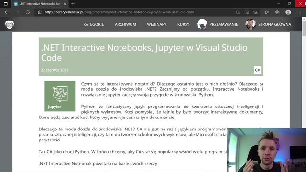
Task: Select the .NET Interactive Notebooks browser tab
Action: [x=40, y=4]
